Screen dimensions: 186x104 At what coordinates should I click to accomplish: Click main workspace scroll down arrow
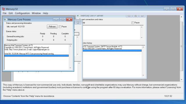coord(182,80)
